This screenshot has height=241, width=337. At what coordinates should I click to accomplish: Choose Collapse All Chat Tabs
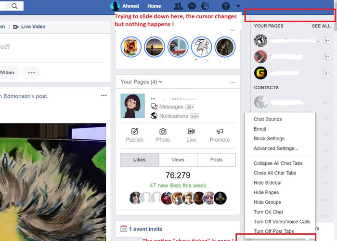278,163
